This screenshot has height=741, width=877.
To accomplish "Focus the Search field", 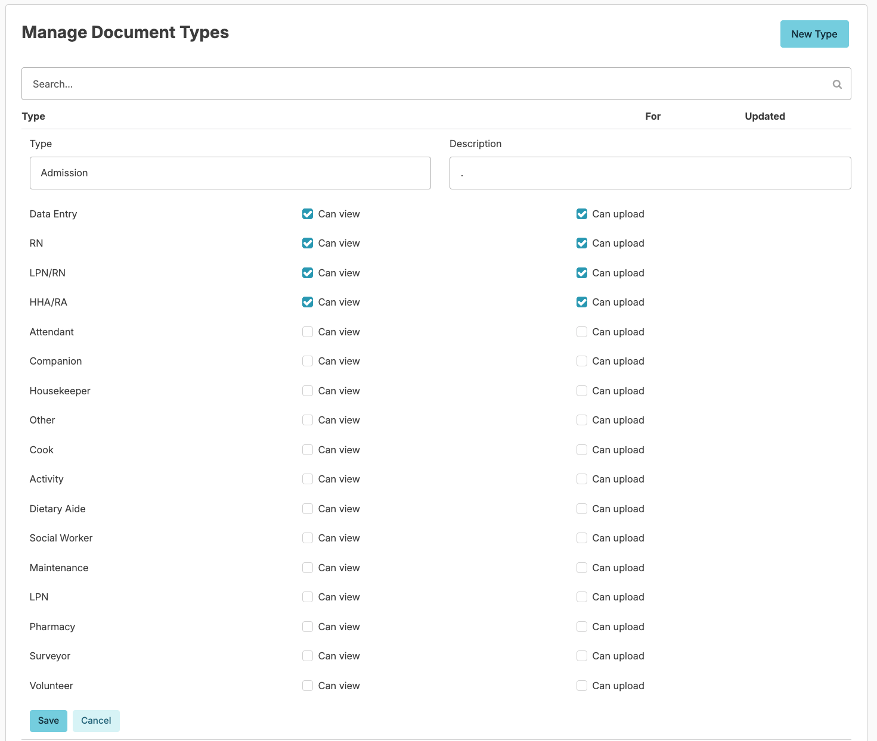I will tap(436, 84).
